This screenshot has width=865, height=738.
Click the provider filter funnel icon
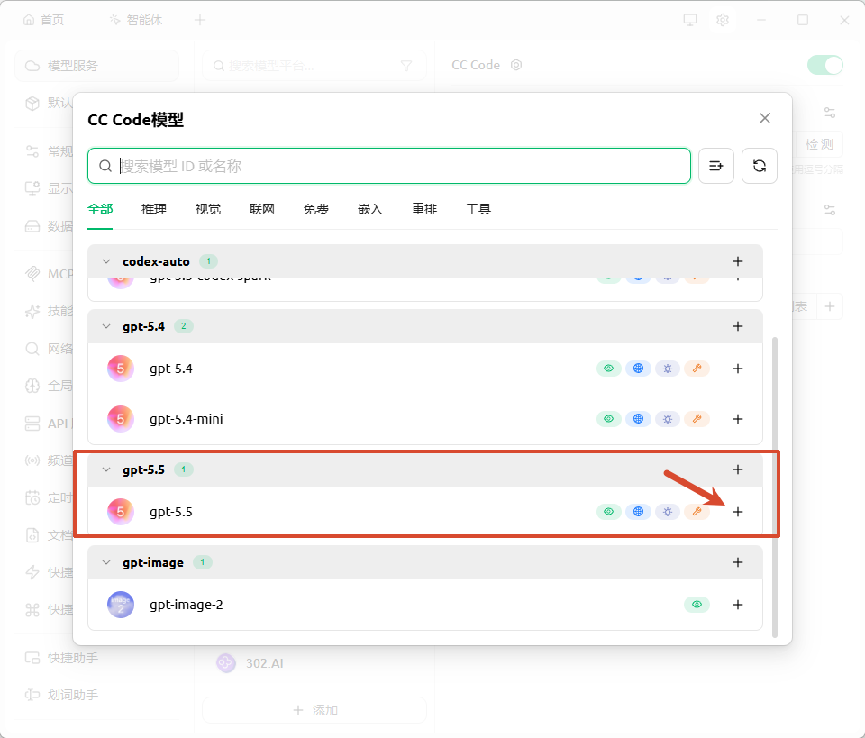click(x=406, y=66)
